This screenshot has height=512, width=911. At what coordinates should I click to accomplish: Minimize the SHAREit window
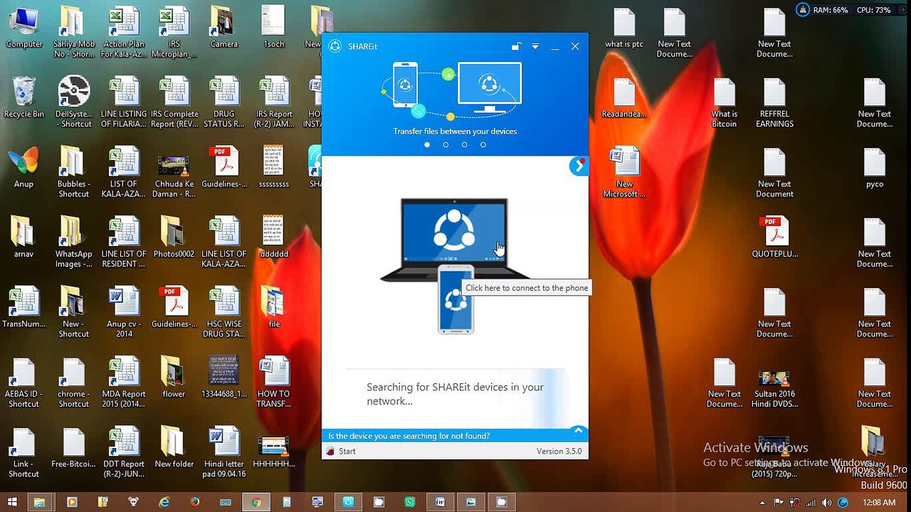[x=555, y=47]
